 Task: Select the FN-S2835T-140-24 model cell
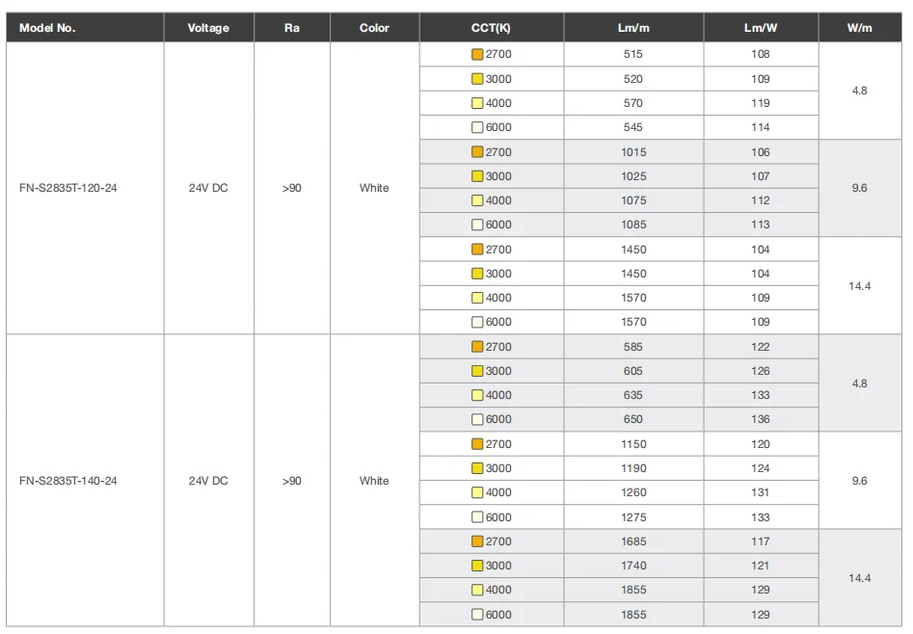68,481
